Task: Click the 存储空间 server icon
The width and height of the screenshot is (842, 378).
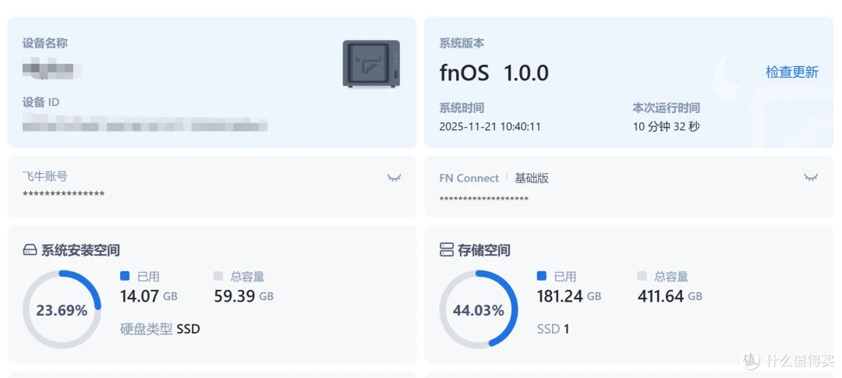Action: pyautogui.click(x=447, y=250)
